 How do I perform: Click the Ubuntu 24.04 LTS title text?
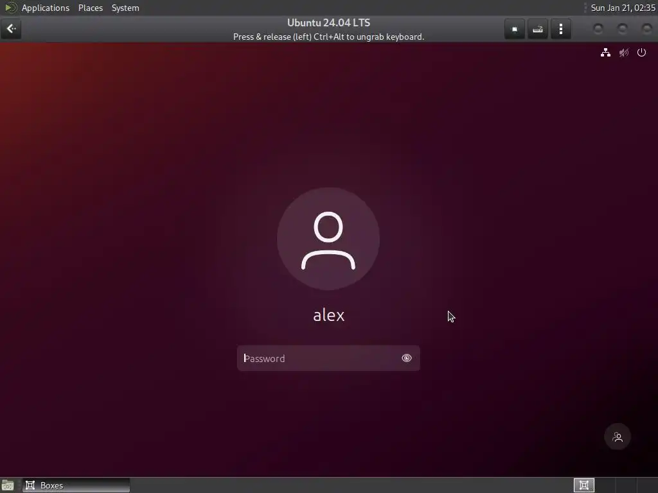pyautogui.click(x=328, y=22)
